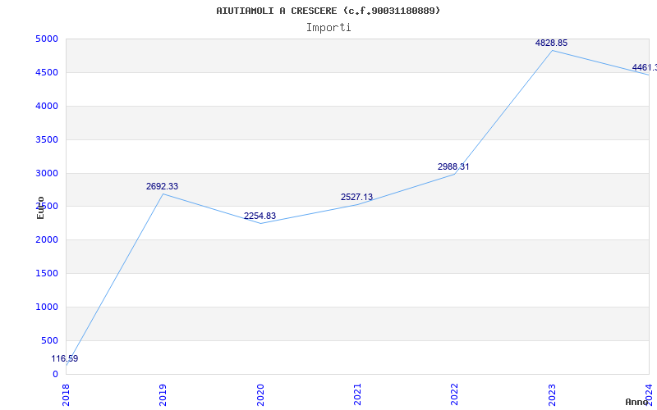Click the 2000 y-axis value
657x410 pixels.
[x=47, y=240]
